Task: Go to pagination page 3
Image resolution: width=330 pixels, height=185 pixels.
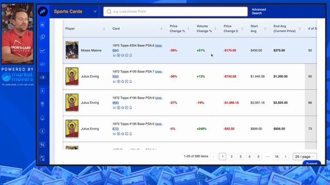Action: tap(241, 157)
